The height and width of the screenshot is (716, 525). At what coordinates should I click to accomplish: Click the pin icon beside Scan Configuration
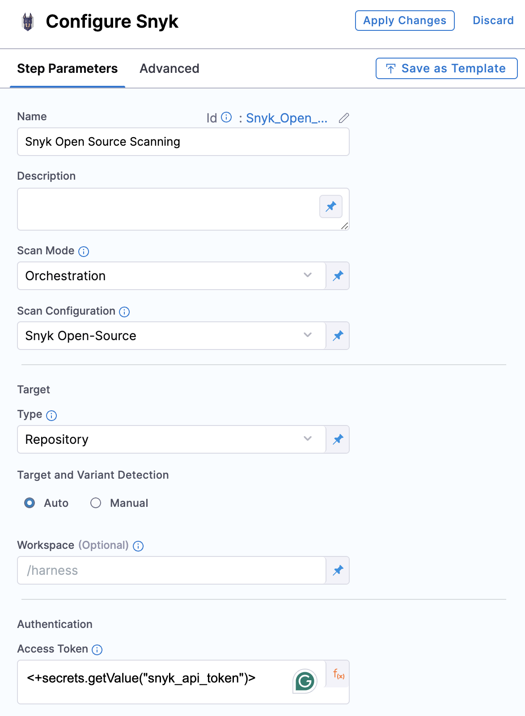click(338, 336)
